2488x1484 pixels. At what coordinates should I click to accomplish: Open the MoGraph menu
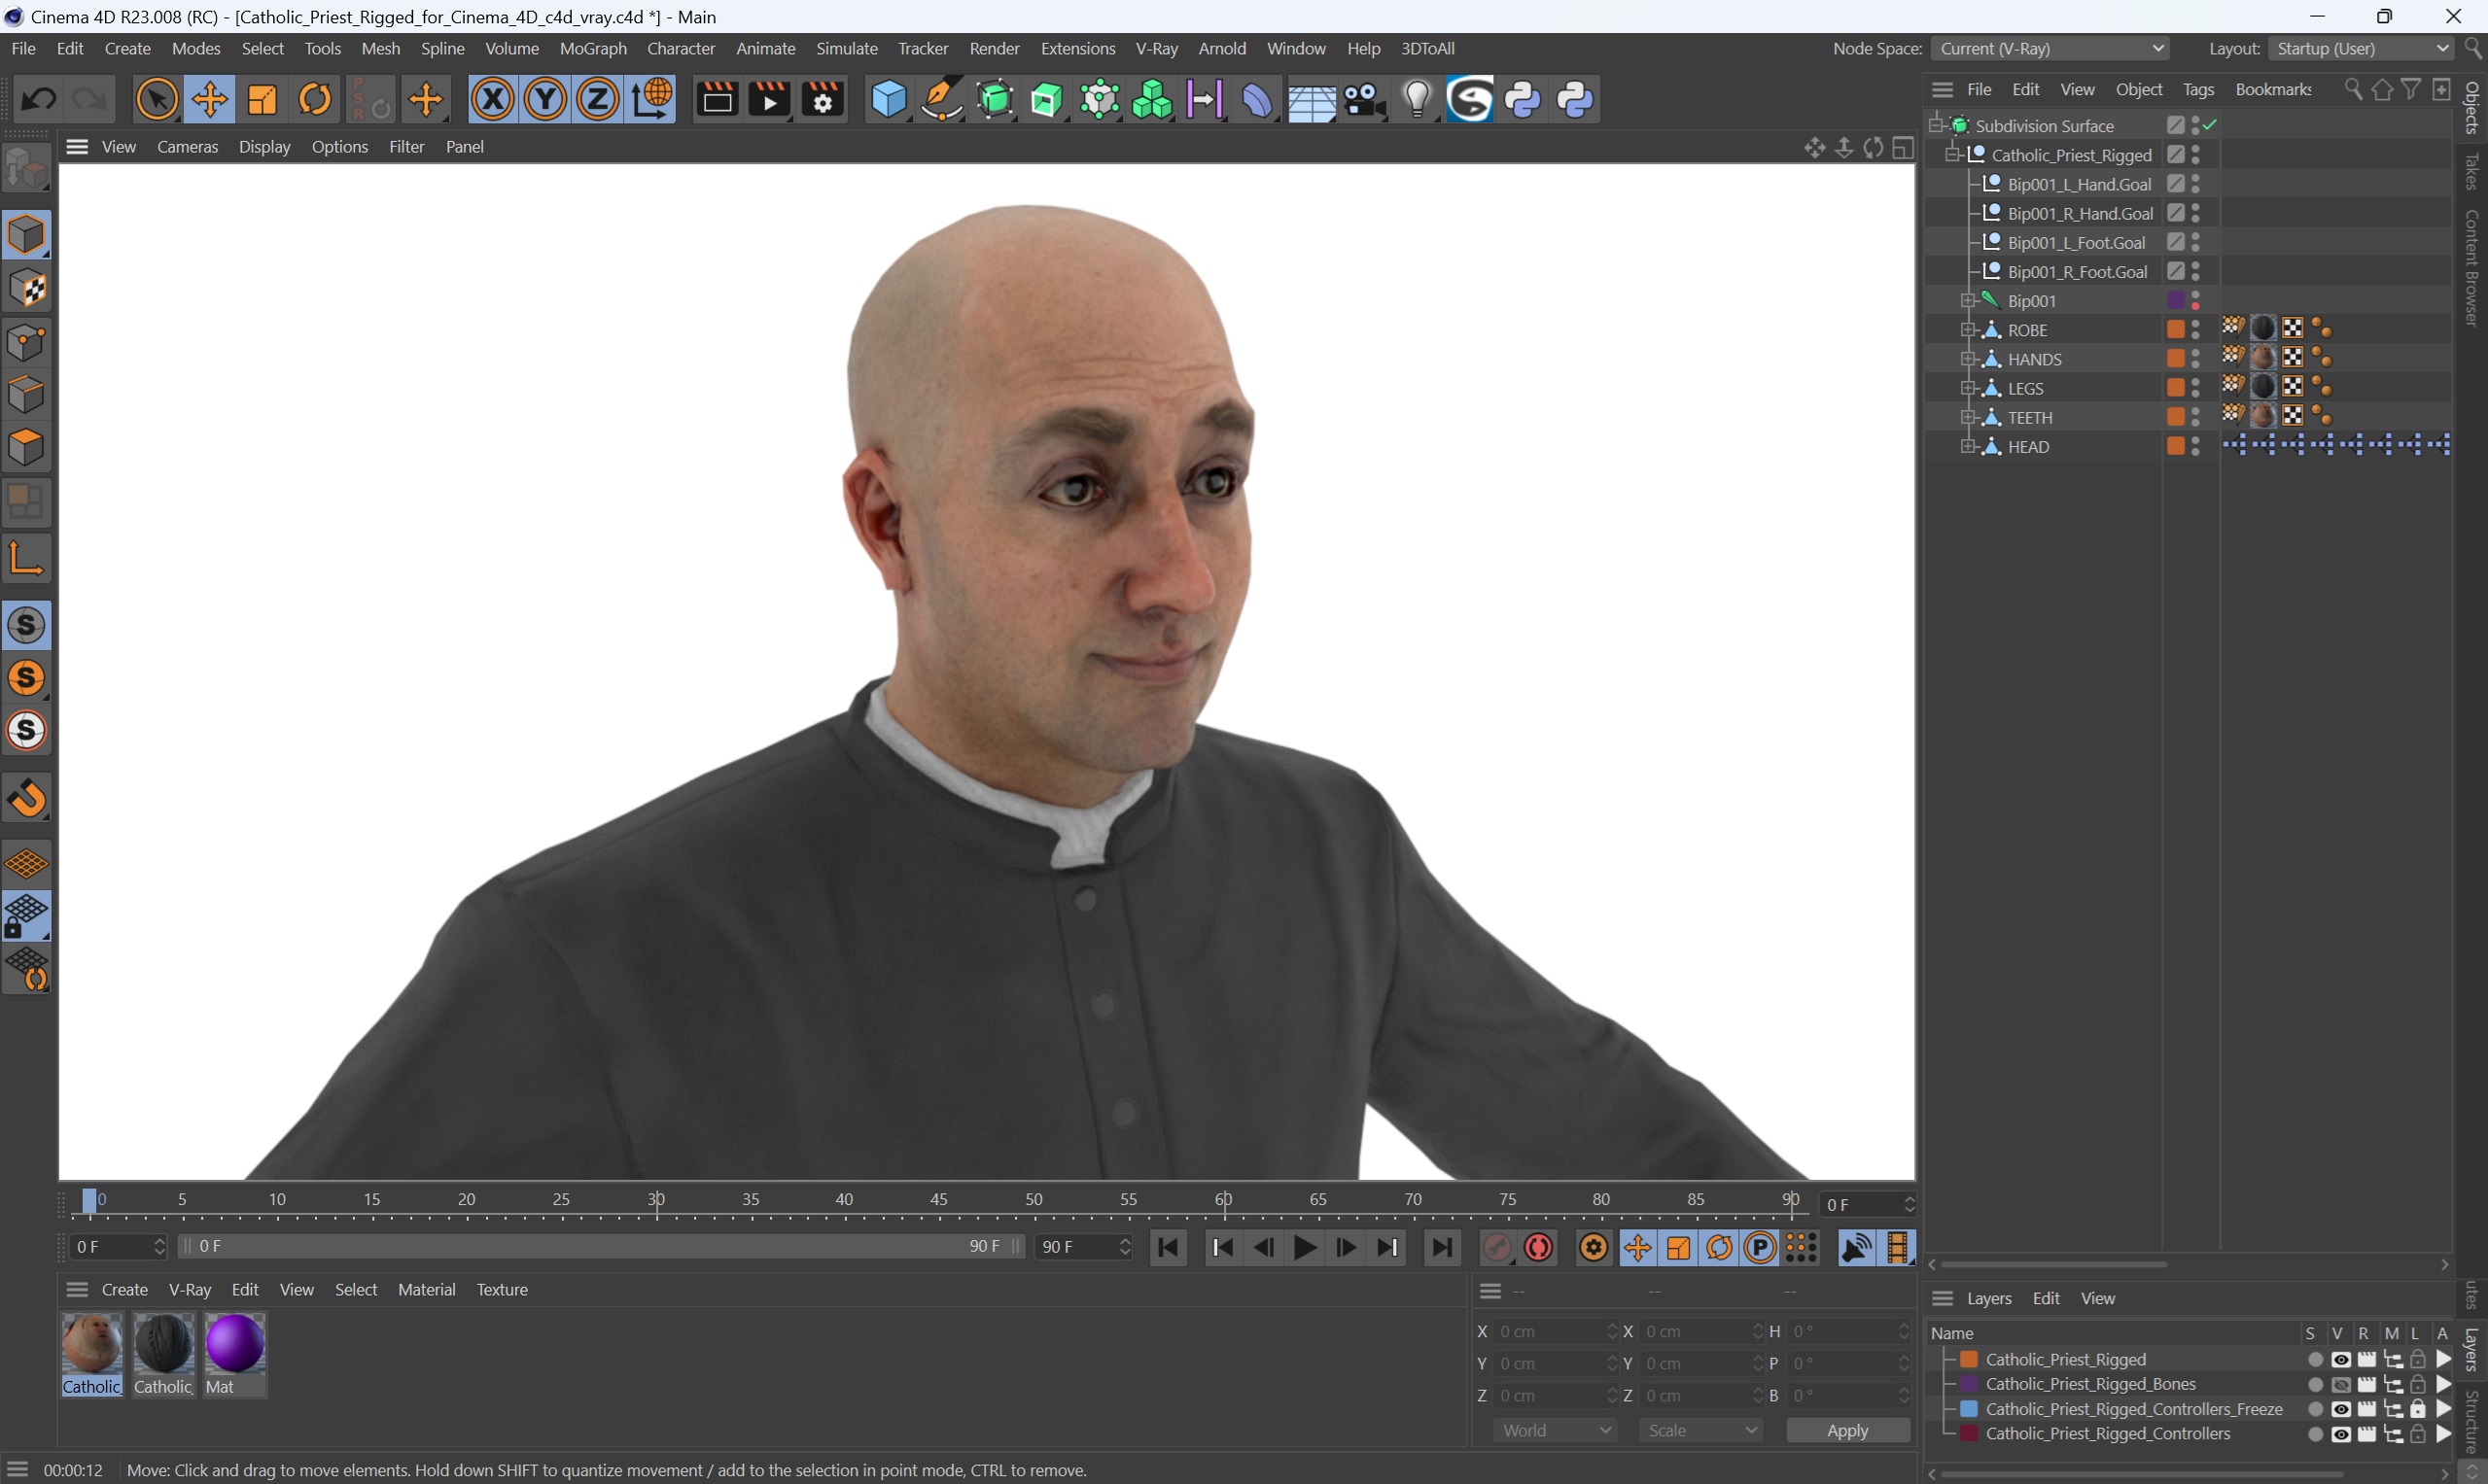593,48
